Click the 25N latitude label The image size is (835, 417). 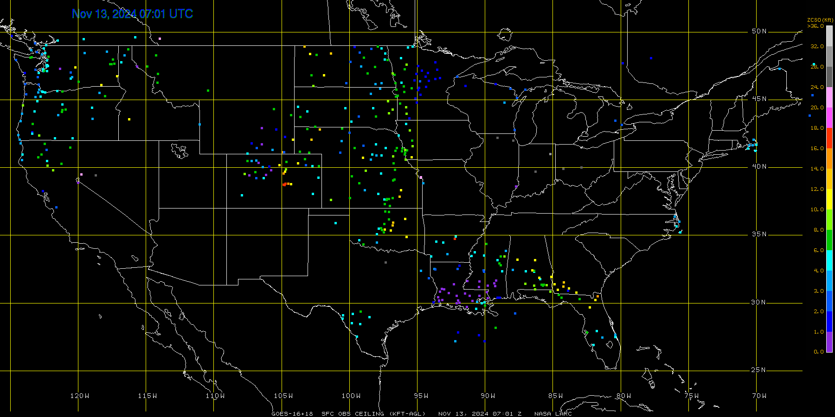759,370
